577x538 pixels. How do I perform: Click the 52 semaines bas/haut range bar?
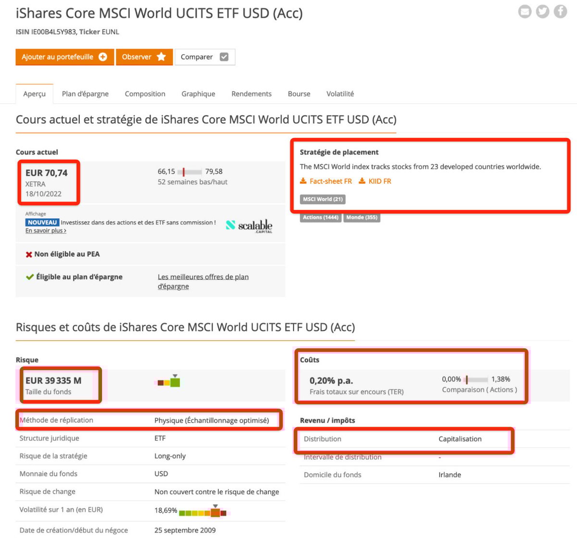pyautogui.click(x=190, y=172)
